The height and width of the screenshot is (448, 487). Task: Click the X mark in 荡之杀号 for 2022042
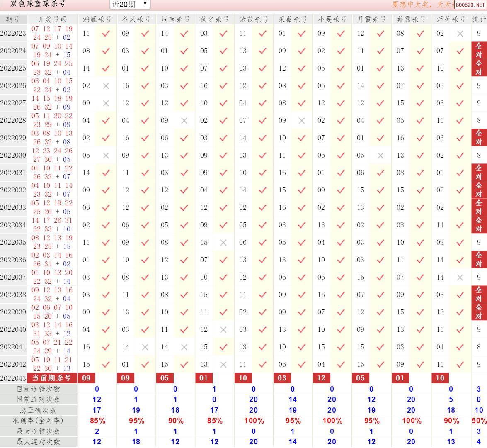tap(223, 364)
